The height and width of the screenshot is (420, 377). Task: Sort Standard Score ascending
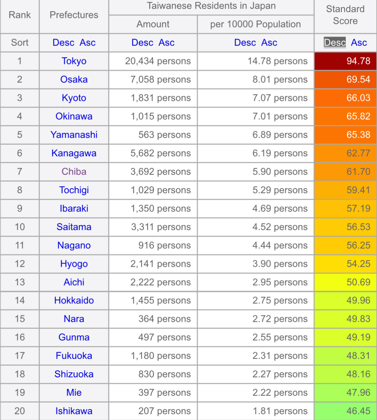(x=359, y=42)
